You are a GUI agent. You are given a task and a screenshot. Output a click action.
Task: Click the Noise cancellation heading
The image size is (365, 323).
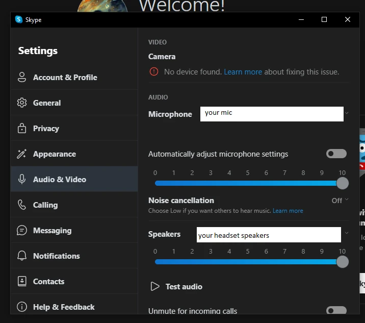click(x=181, y=201)
